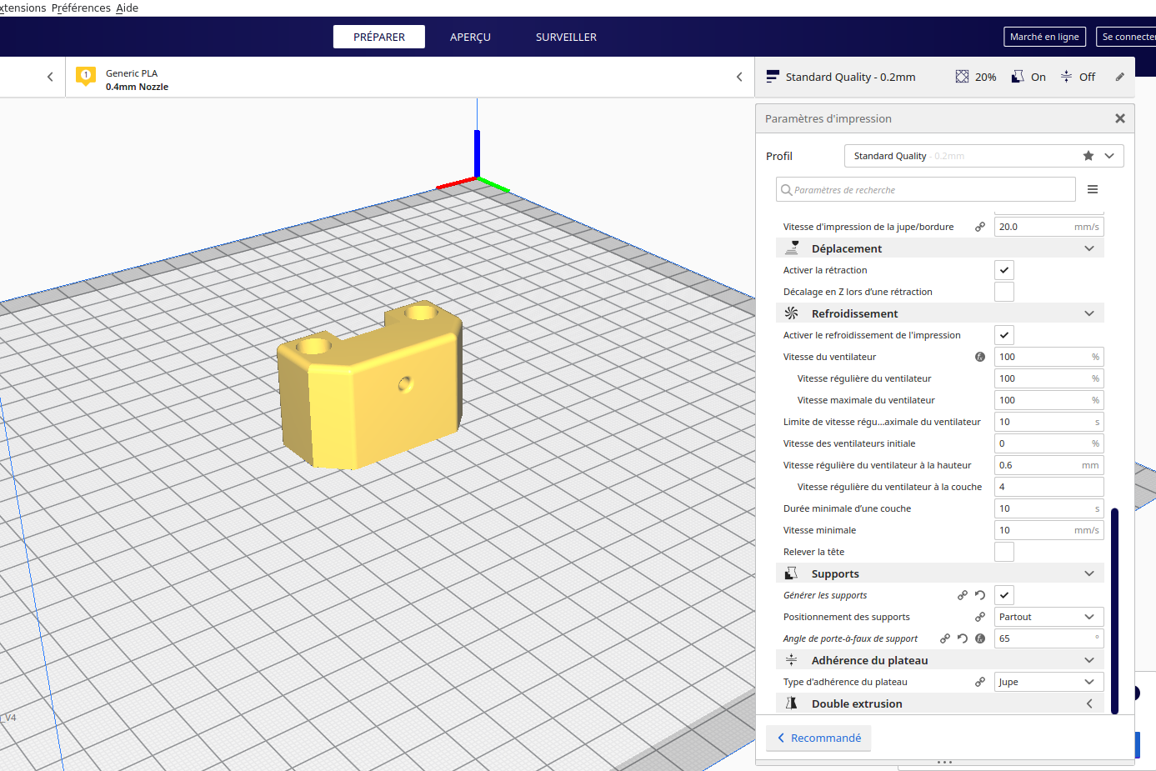
Task: Click the link icon for Générer les supports
Action: click(x=963, y=595)
